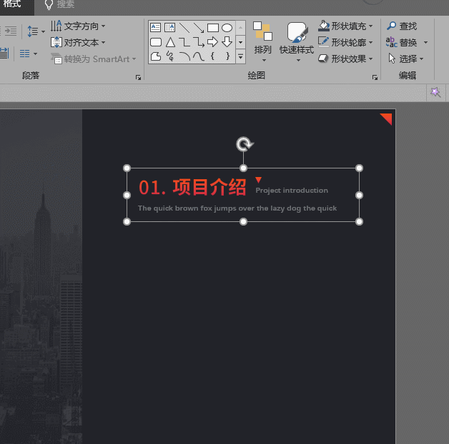The width and height of the screenshot is (449, 444).
Task: Select the oval shape
Action: click(x=227, y=28)
